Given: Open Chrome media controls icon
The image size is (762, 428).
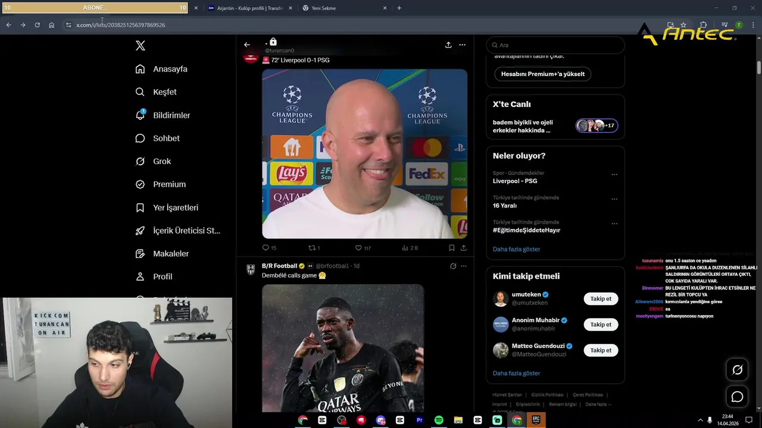Looking at the screenshot, I should tap(724, 25).
